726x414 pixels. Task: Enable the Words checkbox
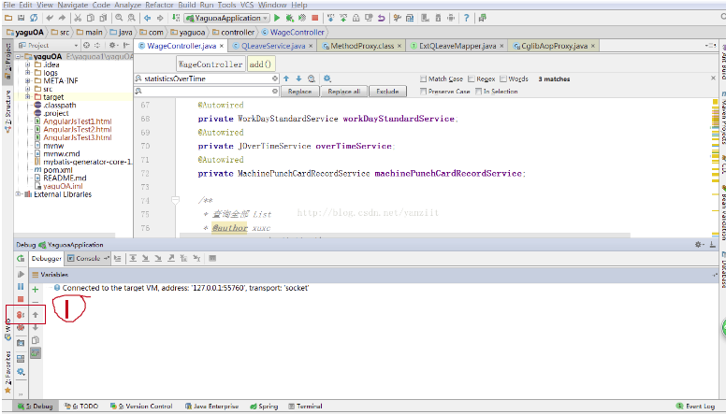pos(503,79)
